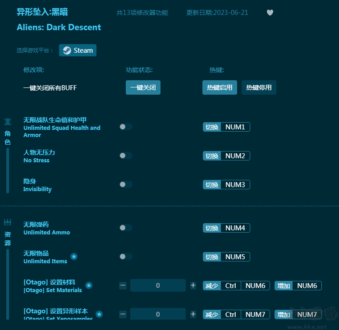Click star badge beside Unlimited Items
The image size is (339, 330).
74,257
